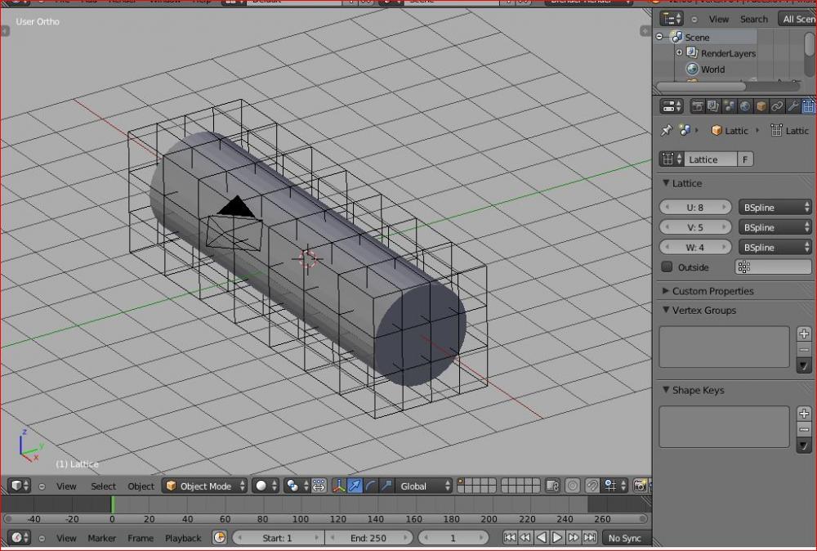Toggle the 3D manipulator widget
This screenshot has height=551, width=817.
click(x=339, y=486)
